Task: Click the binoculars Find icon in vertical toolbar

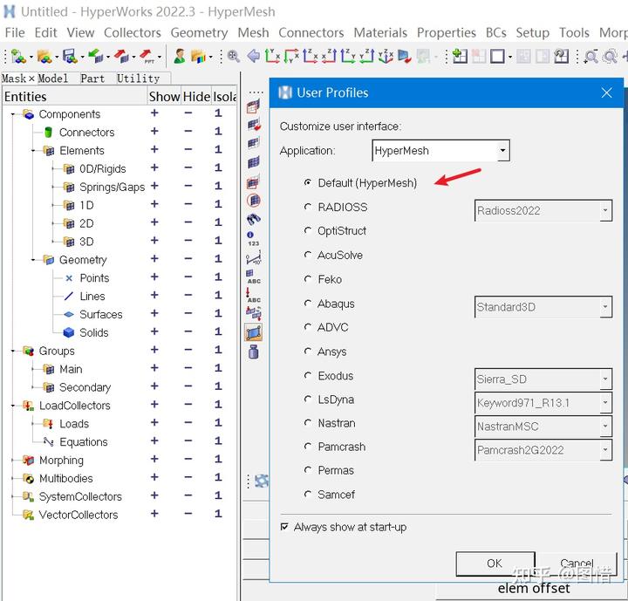Action: pyautogui.click(x=254, y=219)
